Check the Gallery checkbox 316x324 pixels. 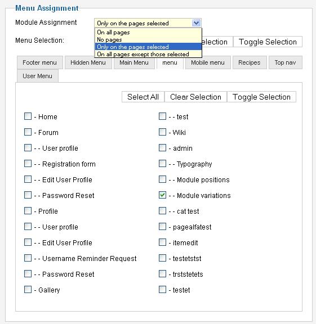[x=28, y=290]
